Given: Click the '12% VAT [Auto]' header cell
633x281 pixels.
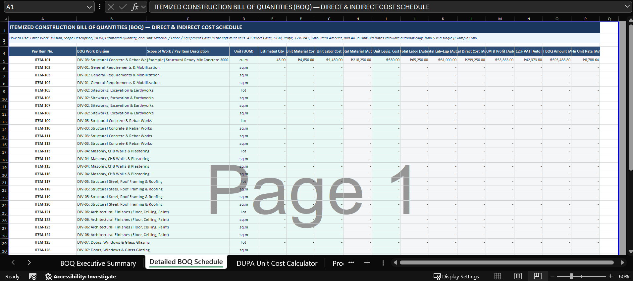Looking at the screenshot, I should click(x=528, y=51).
